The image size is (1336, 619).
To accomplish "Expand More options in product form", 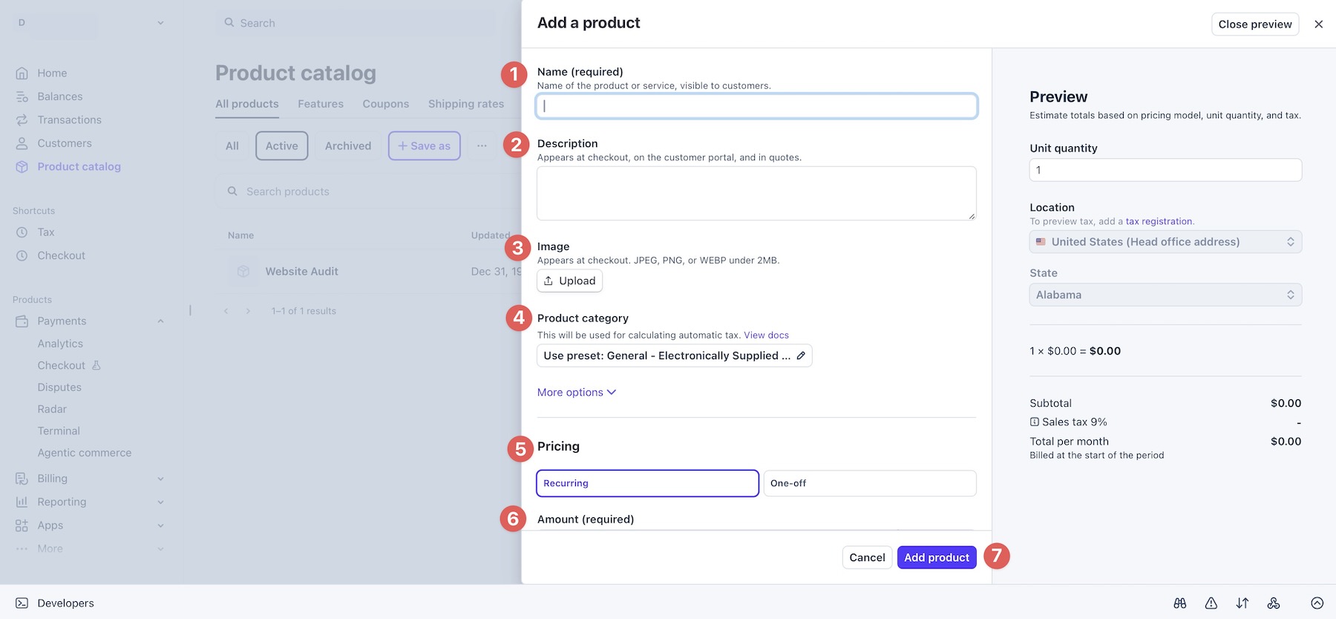I will (577, 393).
